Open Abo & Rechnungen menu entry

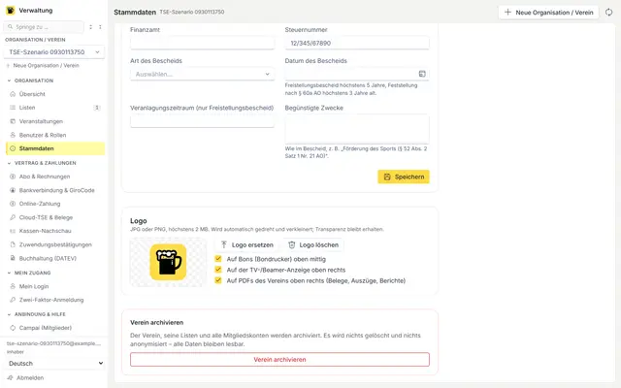(x=55, y=177)
